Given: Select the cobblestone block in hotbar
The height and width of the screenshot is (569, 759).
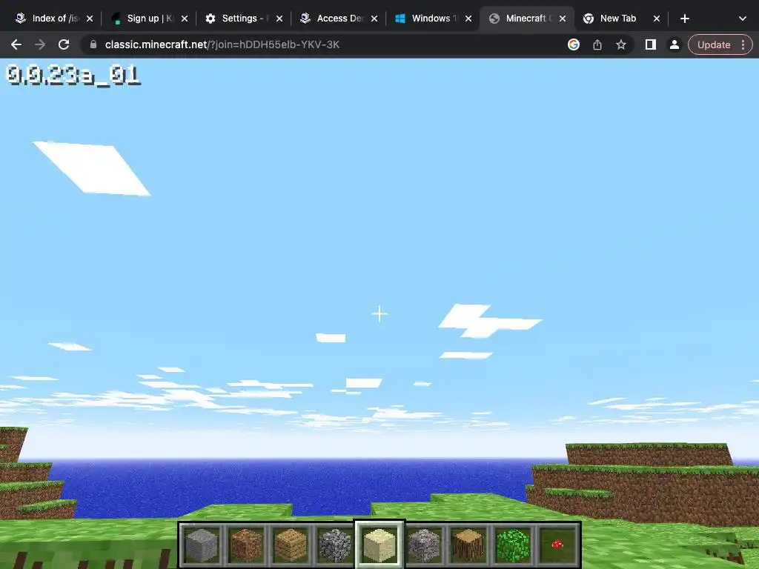Looking at the screenshot, I should click(335, 545).
